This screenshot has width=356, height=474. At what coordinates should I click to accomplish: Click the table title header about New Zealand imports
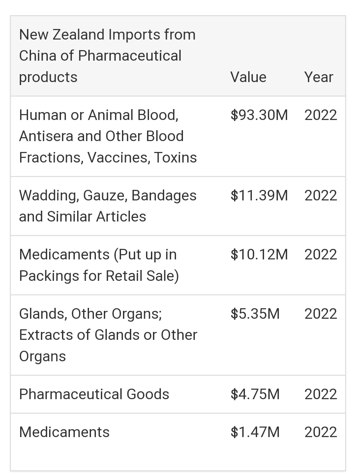coord(107,56)
